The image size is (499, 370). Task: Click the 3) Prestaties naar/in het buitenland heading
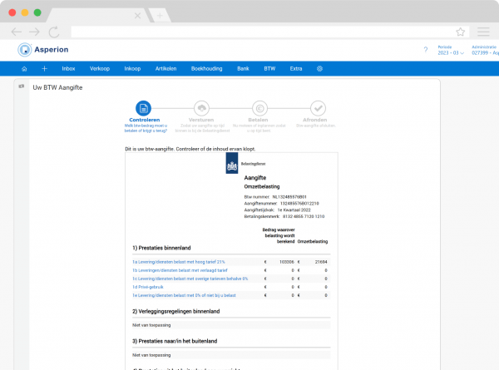point(175,341)
